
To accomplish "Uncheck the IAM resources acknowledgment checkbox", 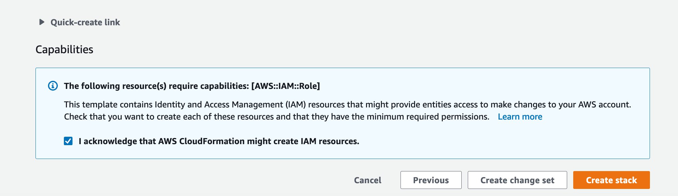I will click(68, 141).
